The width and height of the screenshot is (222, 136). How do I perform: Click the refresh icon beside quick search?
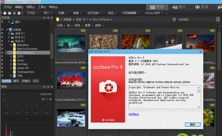(x=174, y=19)
